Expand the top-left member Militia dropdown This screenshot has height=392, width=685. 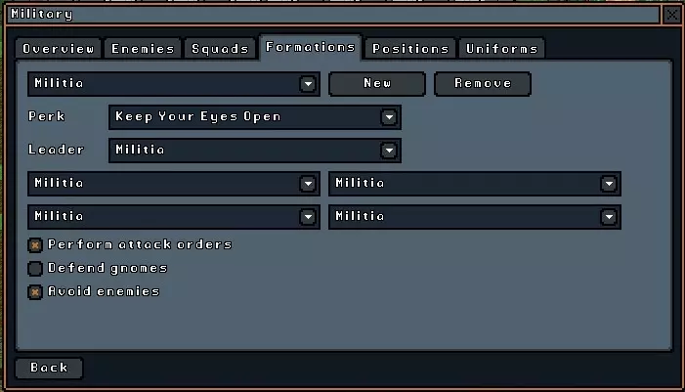[x=173, y=184]
